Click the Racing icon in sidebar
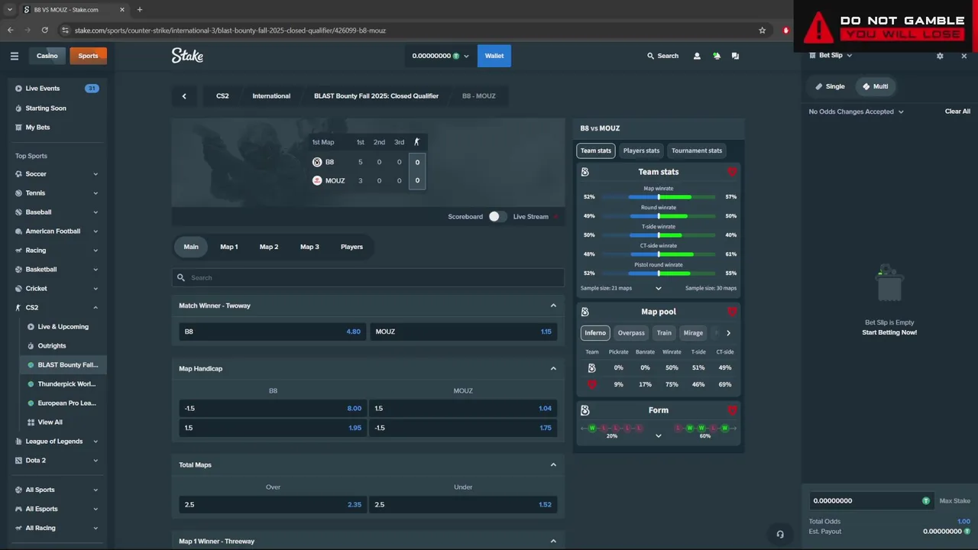978x550 pixels. pos(19,251)
